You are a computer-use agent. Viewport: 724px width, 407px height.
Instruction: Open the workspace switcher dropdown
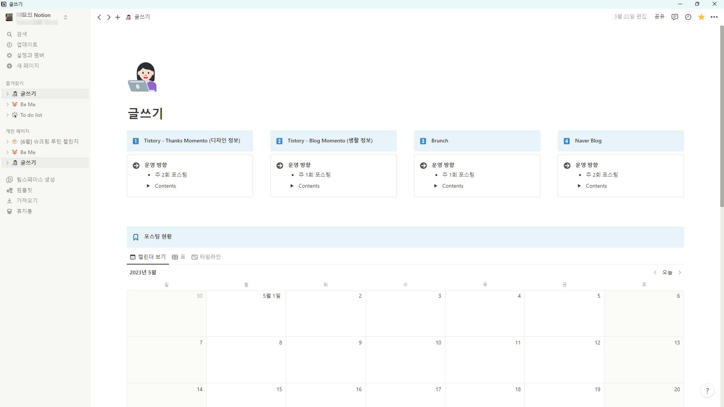pyautogui.click(x=66, y=17)
